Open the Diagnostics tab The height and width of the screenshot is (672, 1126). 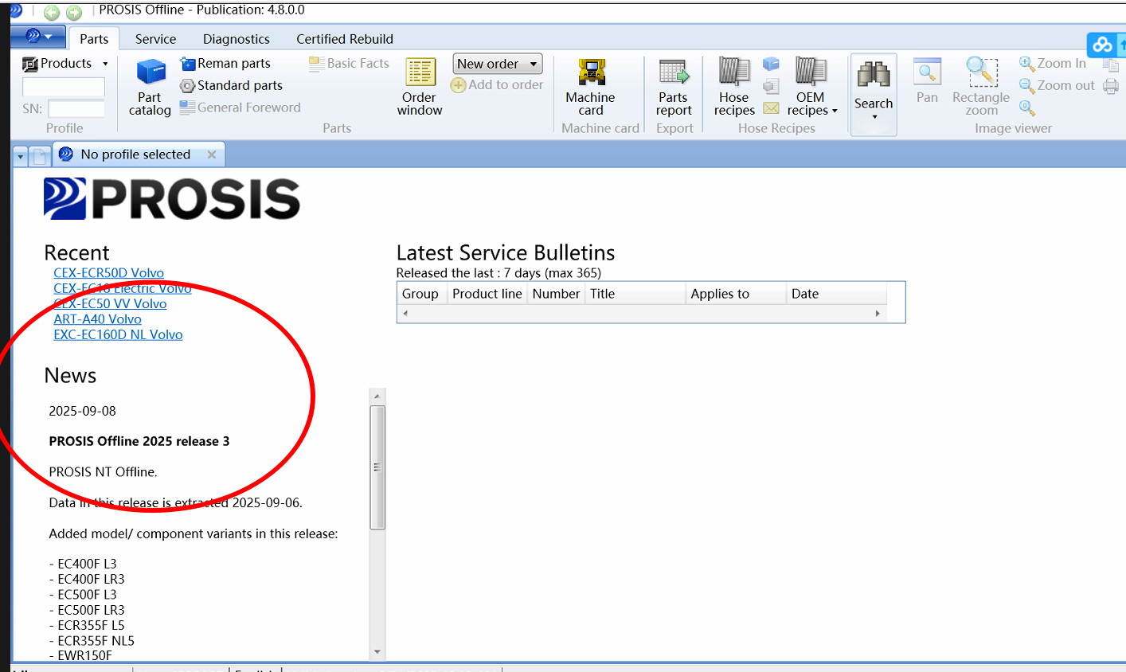[236, 39]
